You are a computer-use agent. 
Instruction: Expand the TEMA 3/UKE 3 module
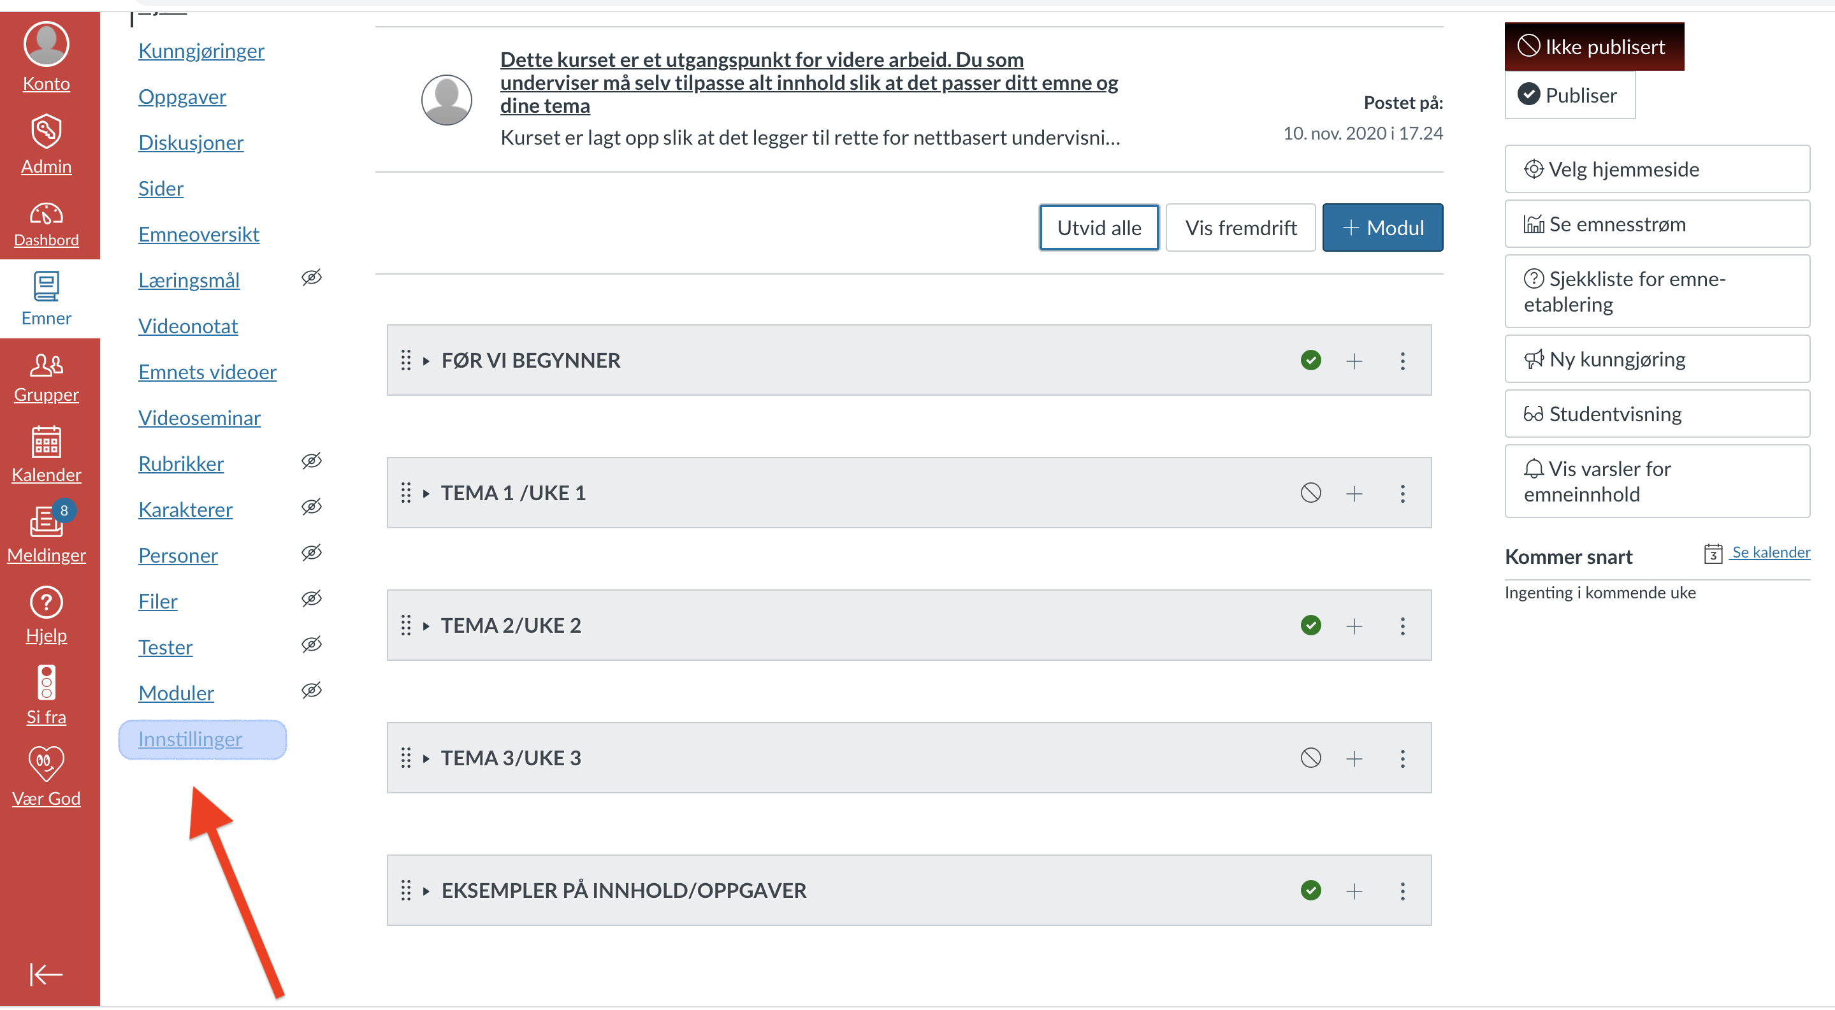(426, 758)
